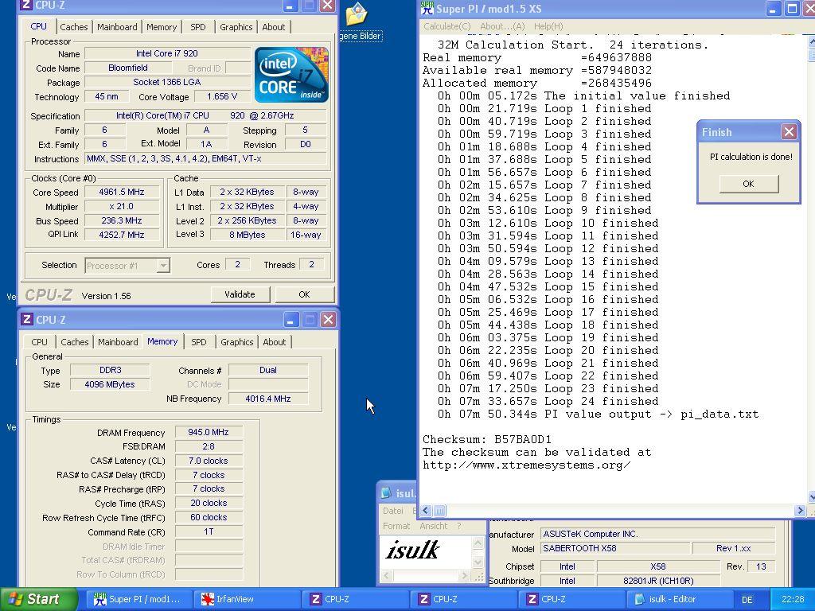
Task: Click the upper CPU-Z window title icon
Action: pyautogui.click(x=27, y=6)
